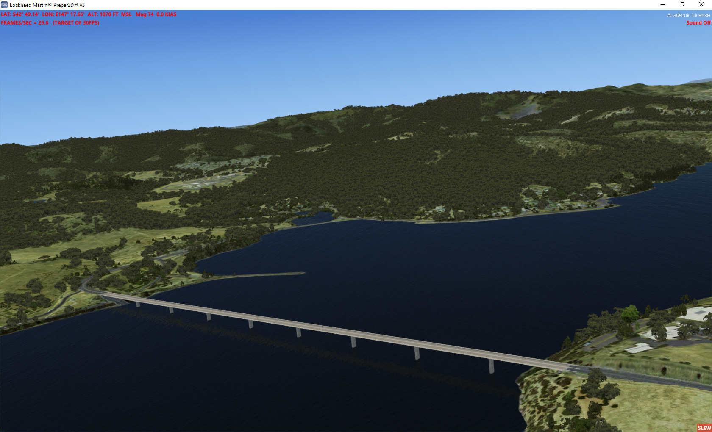
Task: Click the Lockheed Martin Prepar3D v3 title
Action: tap(47, 5)
